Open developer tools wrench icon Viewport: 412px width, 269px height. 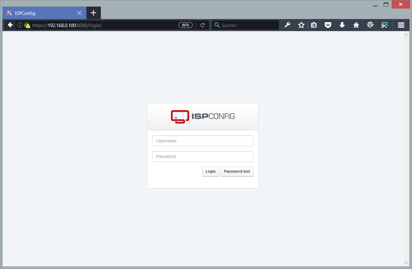287,25
